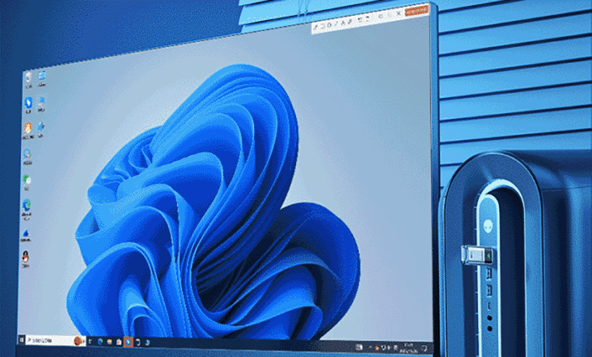Select the arrow line tool in screenshot toolbar
The height and width of the screenshot is (357, 592).
336,23
